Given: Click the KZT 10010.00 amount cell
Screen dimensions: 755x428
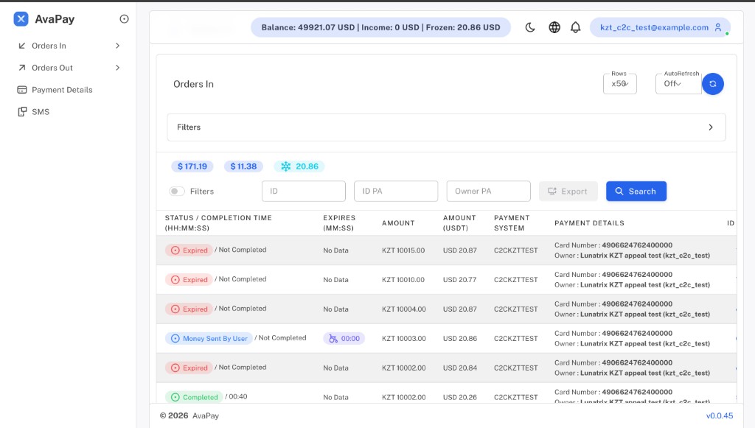Looking at the screenshot, I should (403, 280).
